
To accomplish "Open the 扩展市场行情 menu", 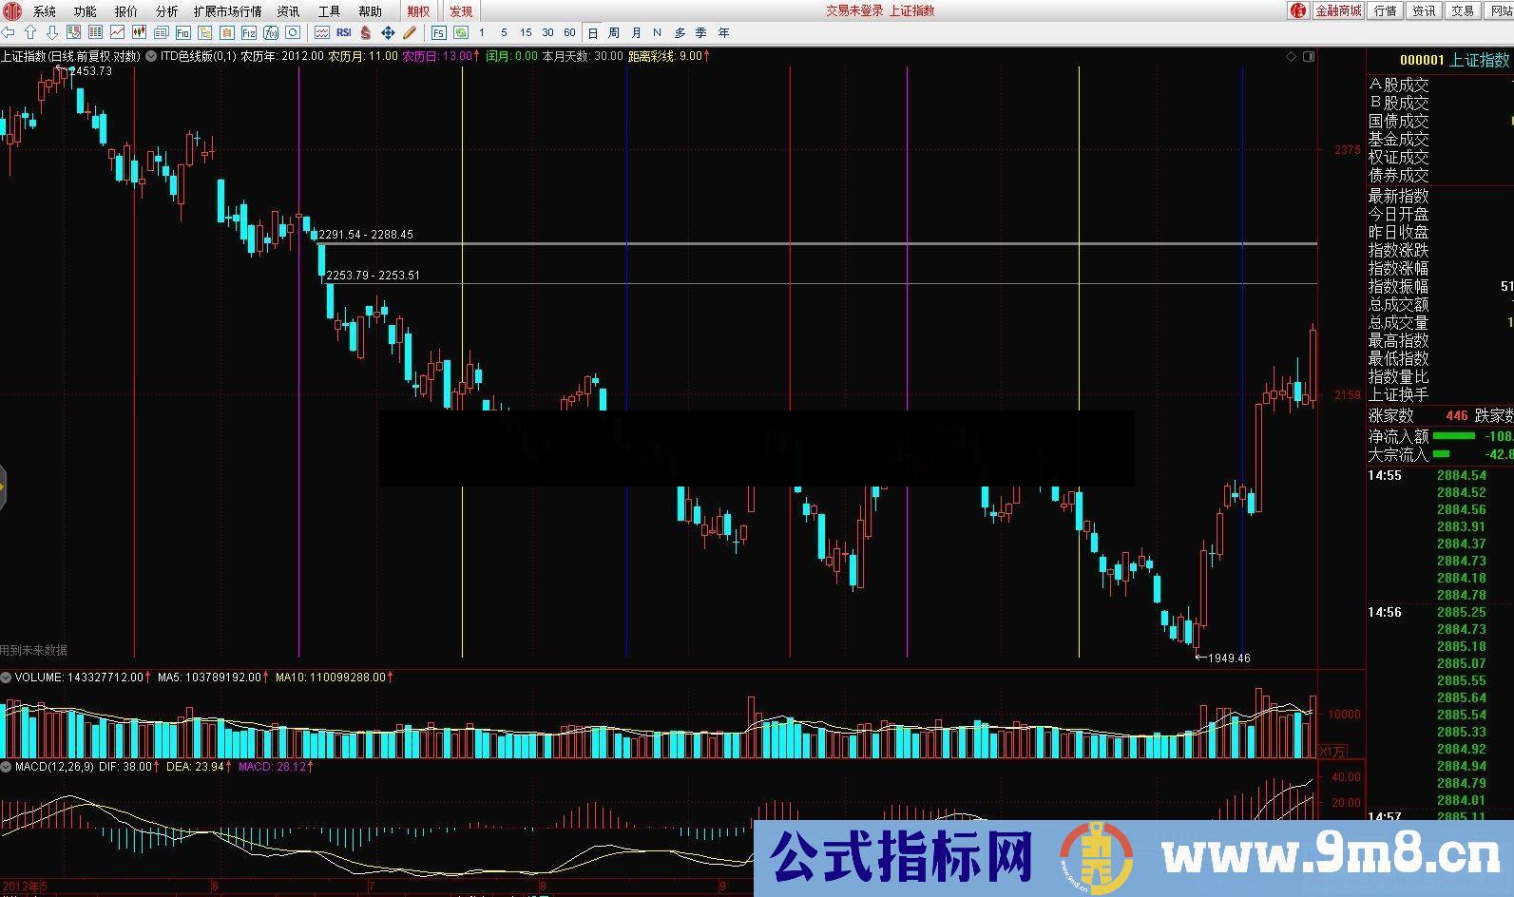I will tap(227, 11).
